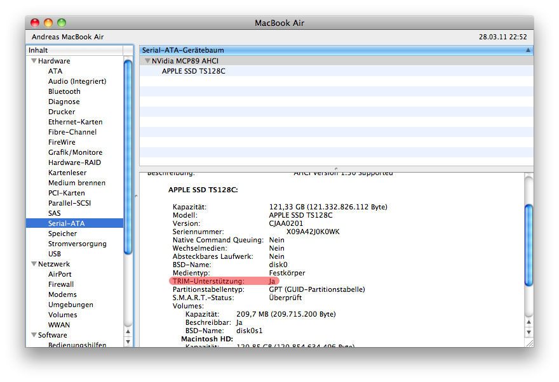Screen dimensions: 559x382
Task: Select Bedienungshilfen under Software
Action: click(x=77, y=345)
